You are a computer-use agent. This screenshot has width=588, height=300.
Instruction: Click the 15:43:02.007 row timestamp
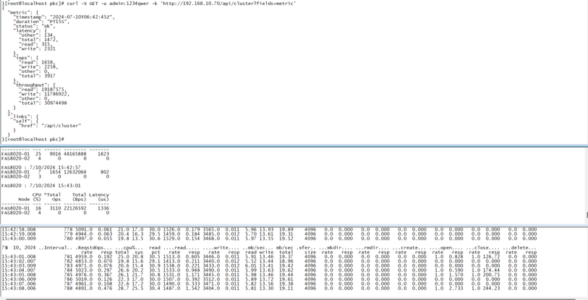tap(19, 261)
